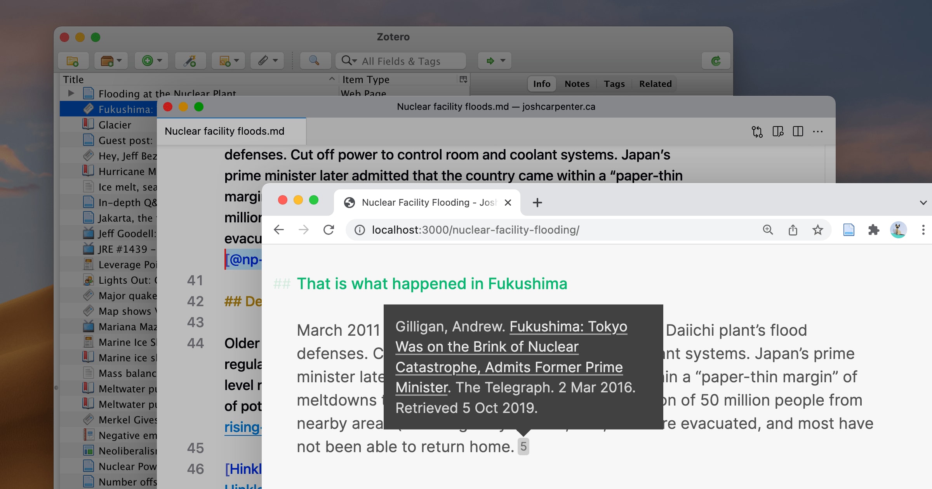Select Nuclear Facility Flooding browser tab
Screen dimensions: 932x489
click(427, 202)
